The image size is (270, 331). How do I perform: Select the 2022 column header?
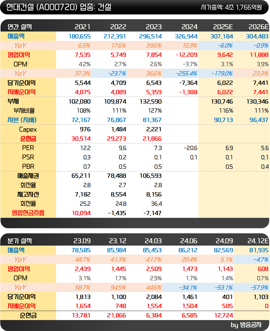(118, 27)
